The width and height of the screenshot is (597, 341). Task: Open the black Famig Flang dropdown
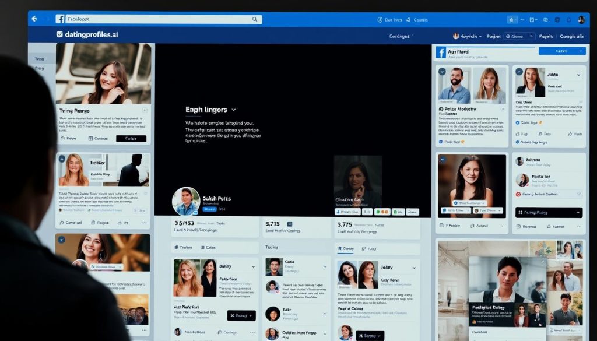click(549, 212)
